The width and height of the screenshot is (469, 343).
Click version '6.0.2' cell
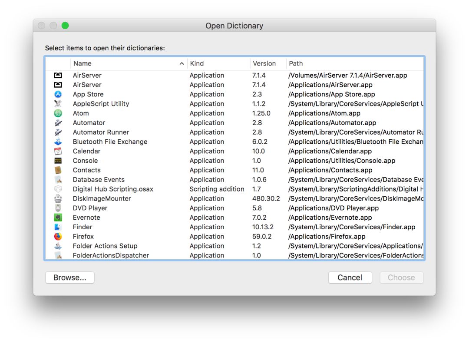tap(260, 142)
